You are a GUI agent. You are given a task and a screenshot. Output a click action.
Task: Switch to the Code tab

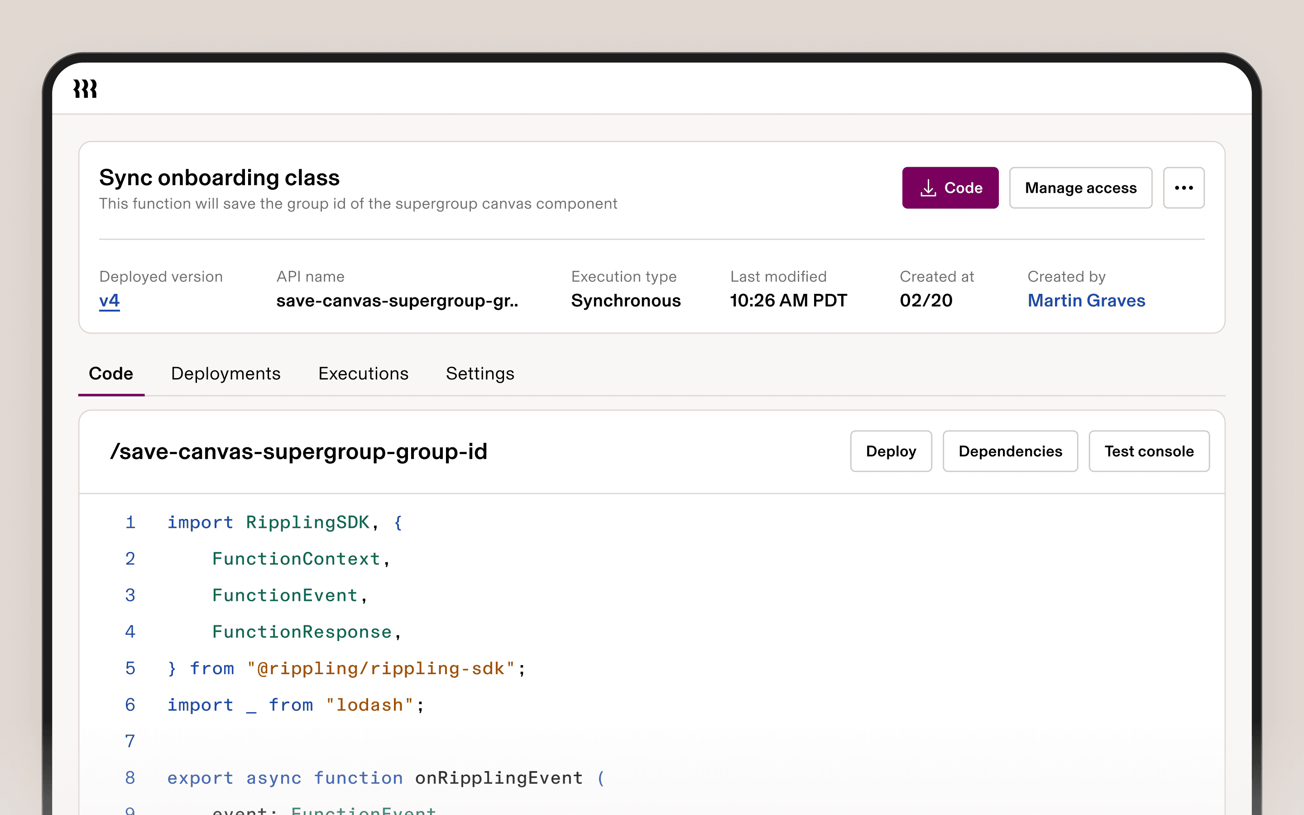pyautogui.click(x=111, y=374)
